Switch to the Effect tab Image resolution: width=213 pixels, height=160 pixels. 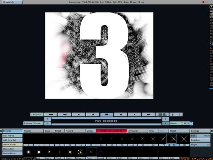click(x=59, y=131)
